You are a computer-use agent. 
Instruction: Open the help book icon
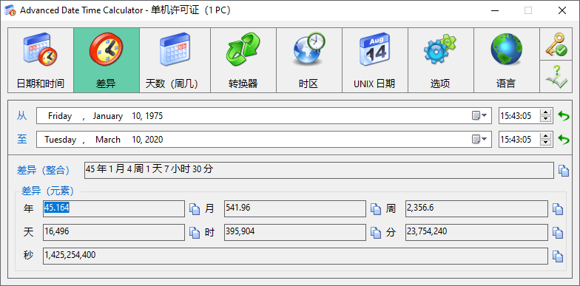[x=556, y=77]
